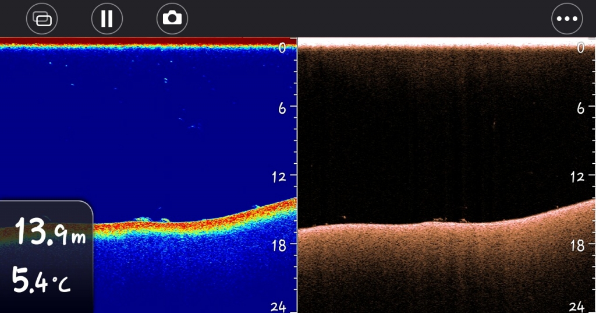Select depth mark 24 on right scale

[x=577, y=307]
